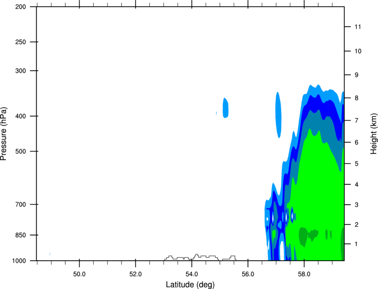Click the dark green patch near 850 hPa
The width and height of the screenshot is (378, 289).
(303, 237)
